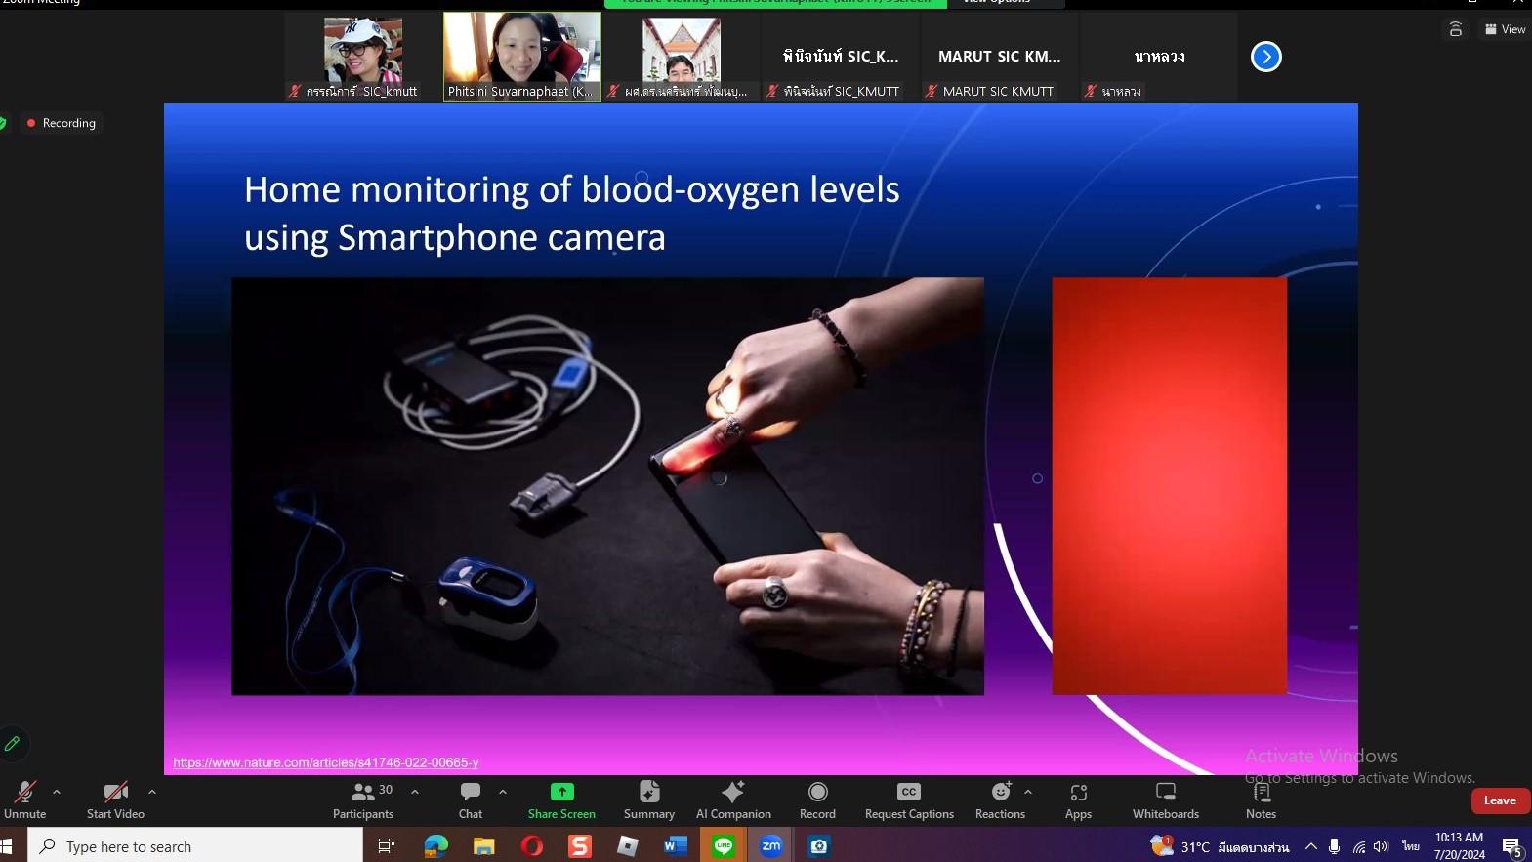Open the Participants panel
This screenshot has height=862, width=1532.
click(363, 800)
